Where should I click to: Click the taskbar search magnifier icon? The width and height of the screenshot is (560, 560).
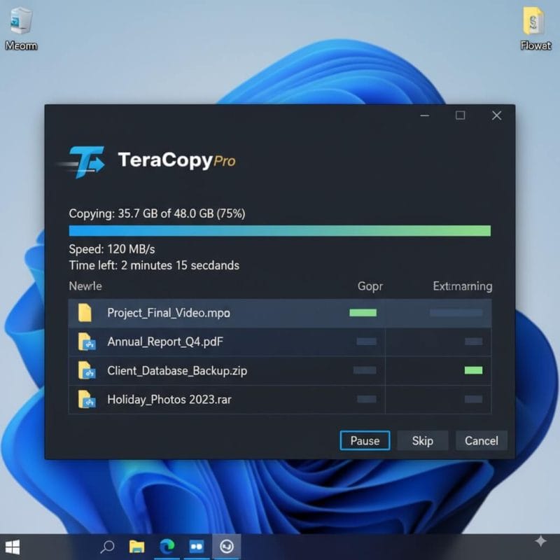coord(108,546)
